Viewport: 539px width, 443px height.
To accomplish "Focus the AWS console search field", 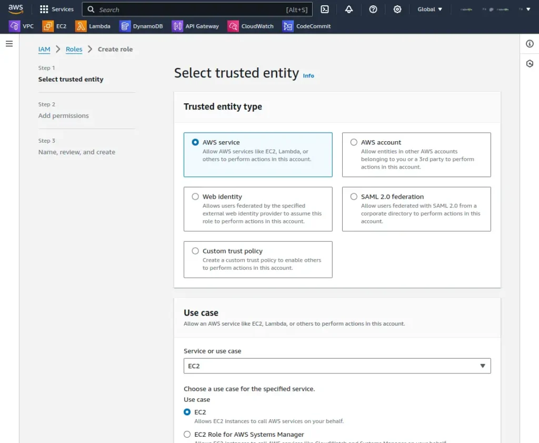I will (x=197, y=9).
